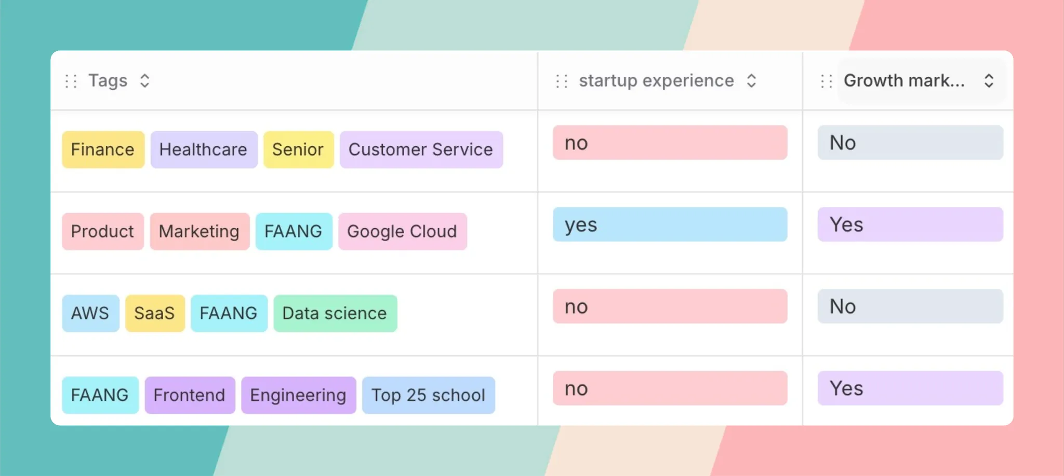The image size is (1064, 476).
Task: Choose the Top 25 school tag
Action: pos(428,395)
